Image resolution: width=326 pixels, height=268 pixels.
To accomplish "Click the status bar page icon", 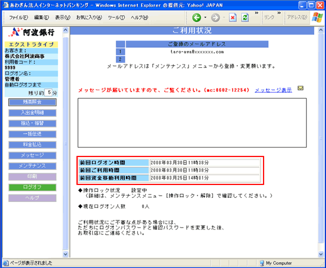I will (x=6, y=263).
